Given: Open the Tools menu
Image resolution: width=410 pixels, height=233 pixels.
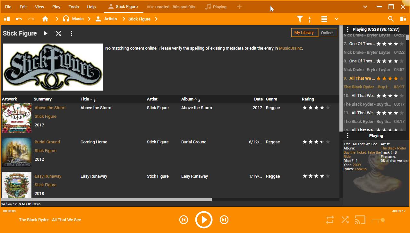Looking at the screenshot, I should point(73,7).
